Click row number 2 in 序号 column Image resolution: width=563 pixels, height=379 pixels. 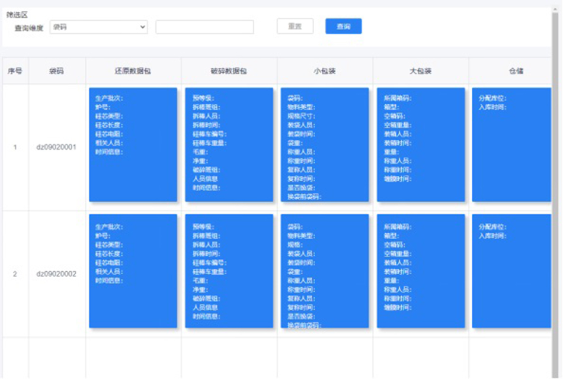pos(15,274)
